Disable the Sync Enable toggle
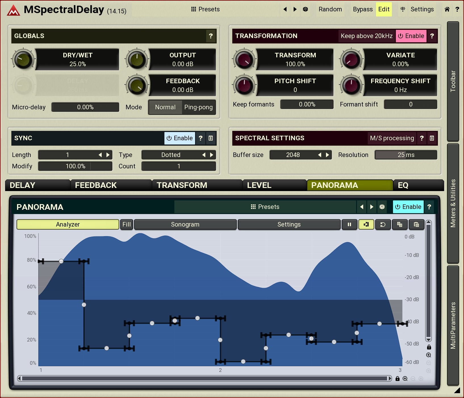464x398 pixels. pos(179,138)
